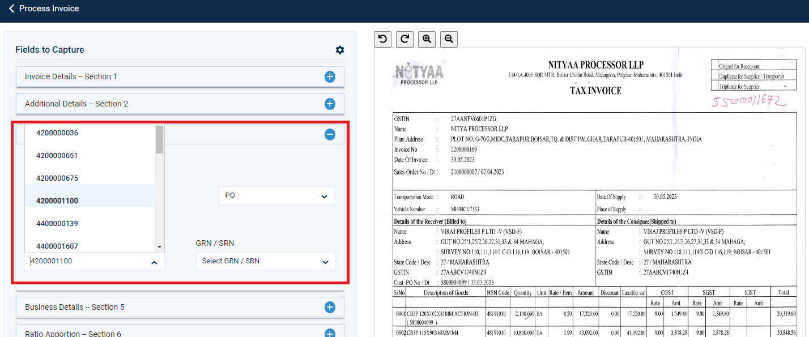Expand Invoice Details -- Section 1
The width and height of the screenshot is (809, 337).
tap(330, 76)
